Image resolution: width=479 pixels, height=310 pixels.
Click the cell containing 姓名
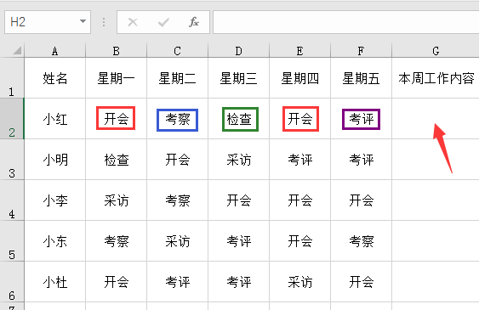[55, 78]
